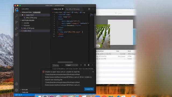Click the EXPLORER panel title
Image resolution: width=172 pixels, height=97 pixels.
[25, 9]
